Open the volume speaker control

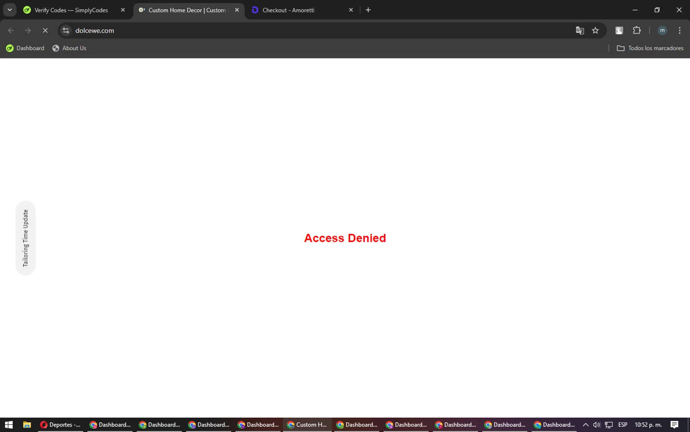597,425
